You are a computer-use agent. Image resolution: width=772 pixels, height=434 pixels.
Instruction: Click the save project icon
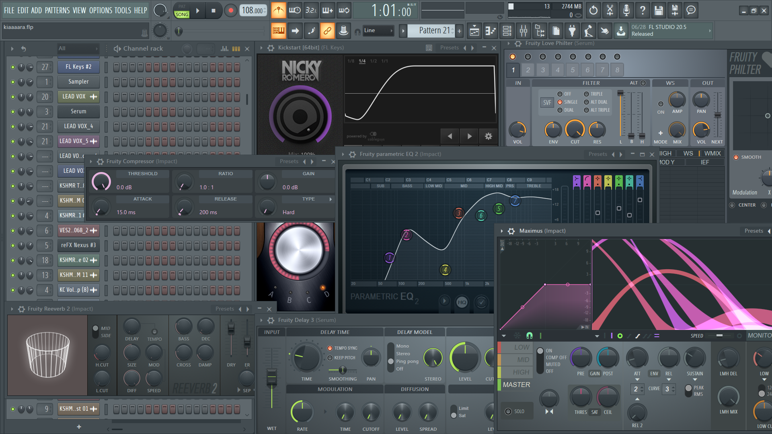tap(659, 10)
